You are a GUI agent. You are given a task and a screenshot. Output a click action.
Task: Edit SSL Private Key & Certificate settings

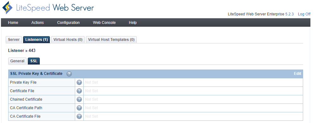(297, 74)
